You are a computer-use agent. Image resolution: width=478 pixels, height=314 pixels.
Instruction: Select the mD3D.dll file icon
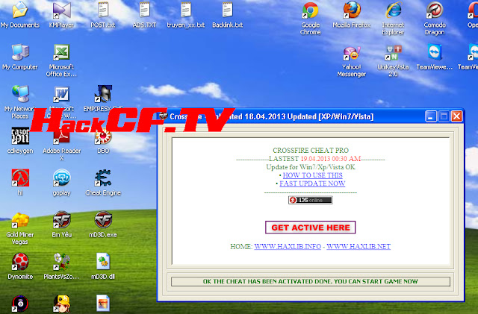[103, 266]
